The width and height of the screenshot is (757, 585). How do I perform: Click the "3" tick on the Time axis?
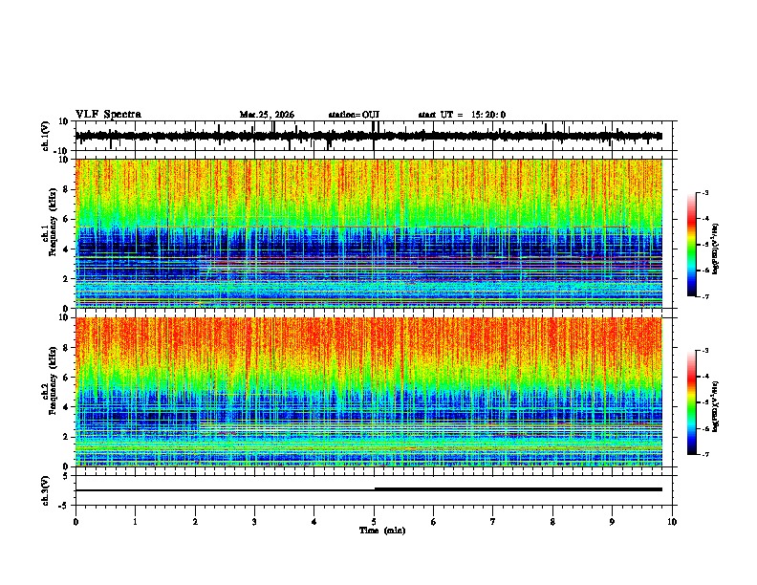[254, 522]
